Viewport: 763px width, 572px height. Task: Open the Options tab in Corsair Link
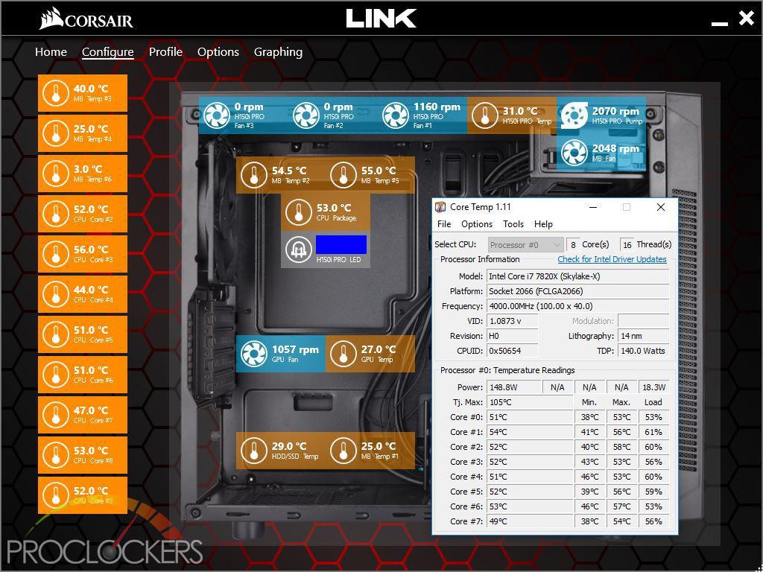pos(218,52)
